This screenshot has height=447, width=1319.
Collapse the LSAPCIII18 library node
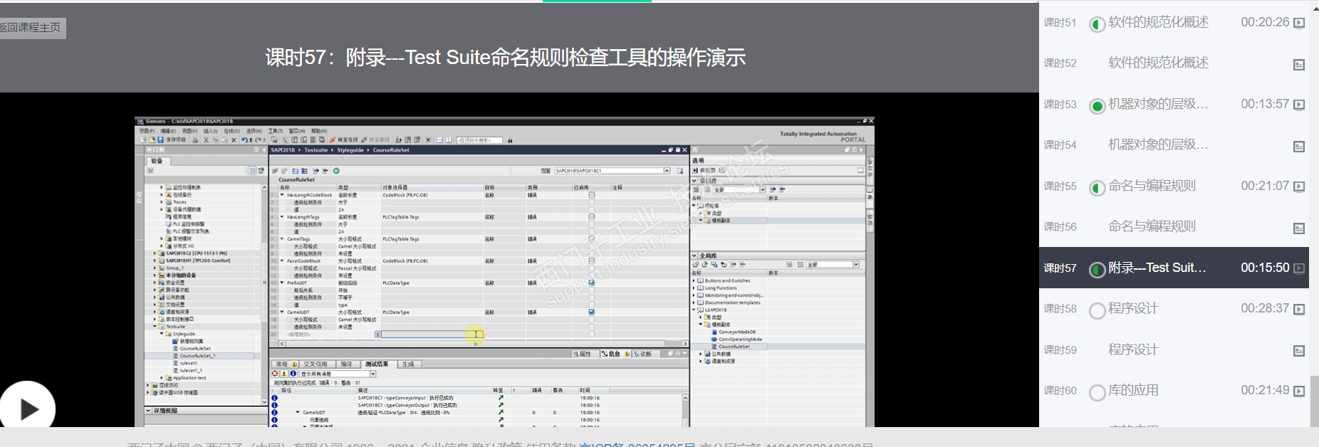[694, 310]
